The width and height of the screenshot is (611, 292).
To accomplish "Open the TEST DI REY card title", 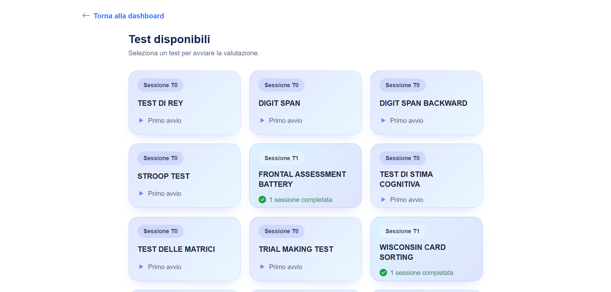I will [x=160, y=103].
